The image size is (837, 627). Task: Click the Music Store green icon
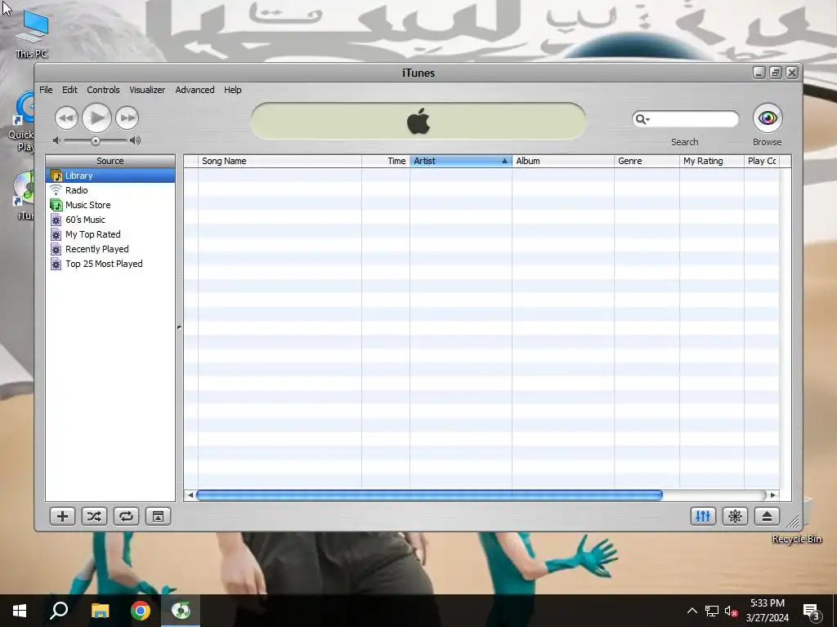point(56,205)
